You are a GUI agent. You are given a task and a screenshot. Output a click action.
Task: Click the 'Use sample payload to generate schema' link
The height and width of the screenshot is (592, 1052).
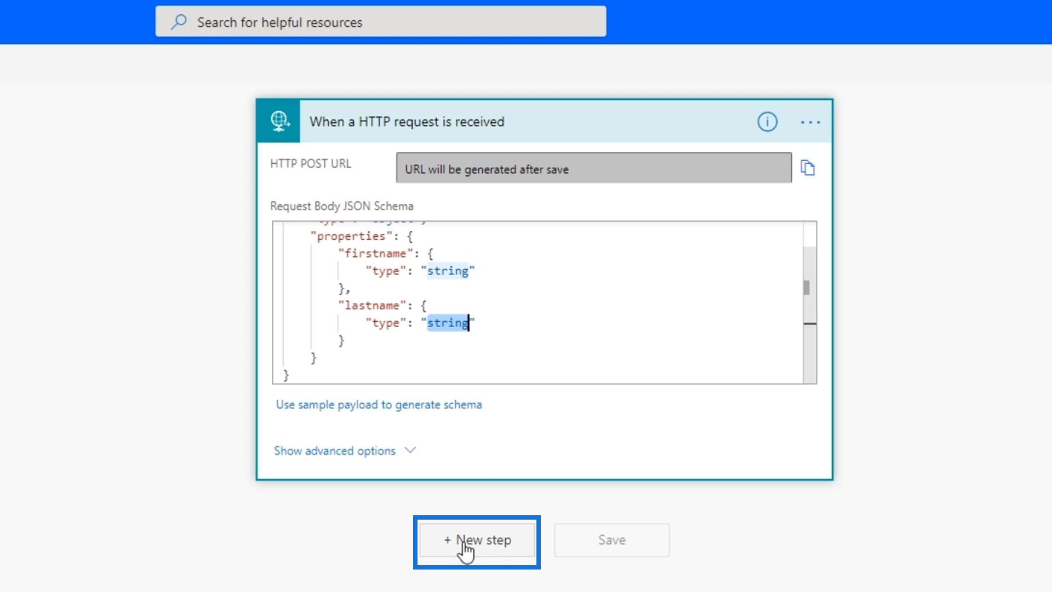tap(379, 405)
